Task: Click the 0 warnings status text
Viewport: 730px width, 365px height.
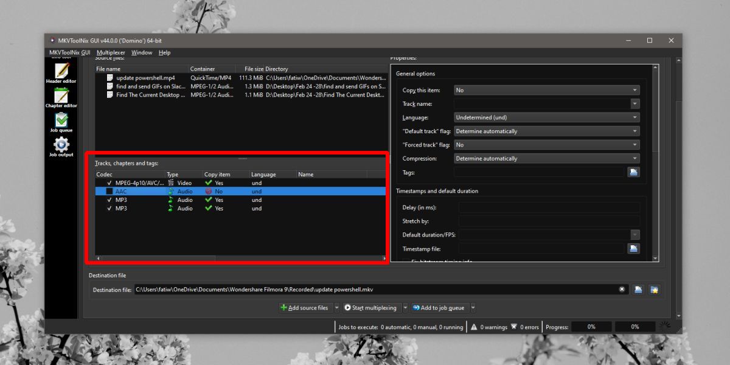Action: tap(493, 327)
